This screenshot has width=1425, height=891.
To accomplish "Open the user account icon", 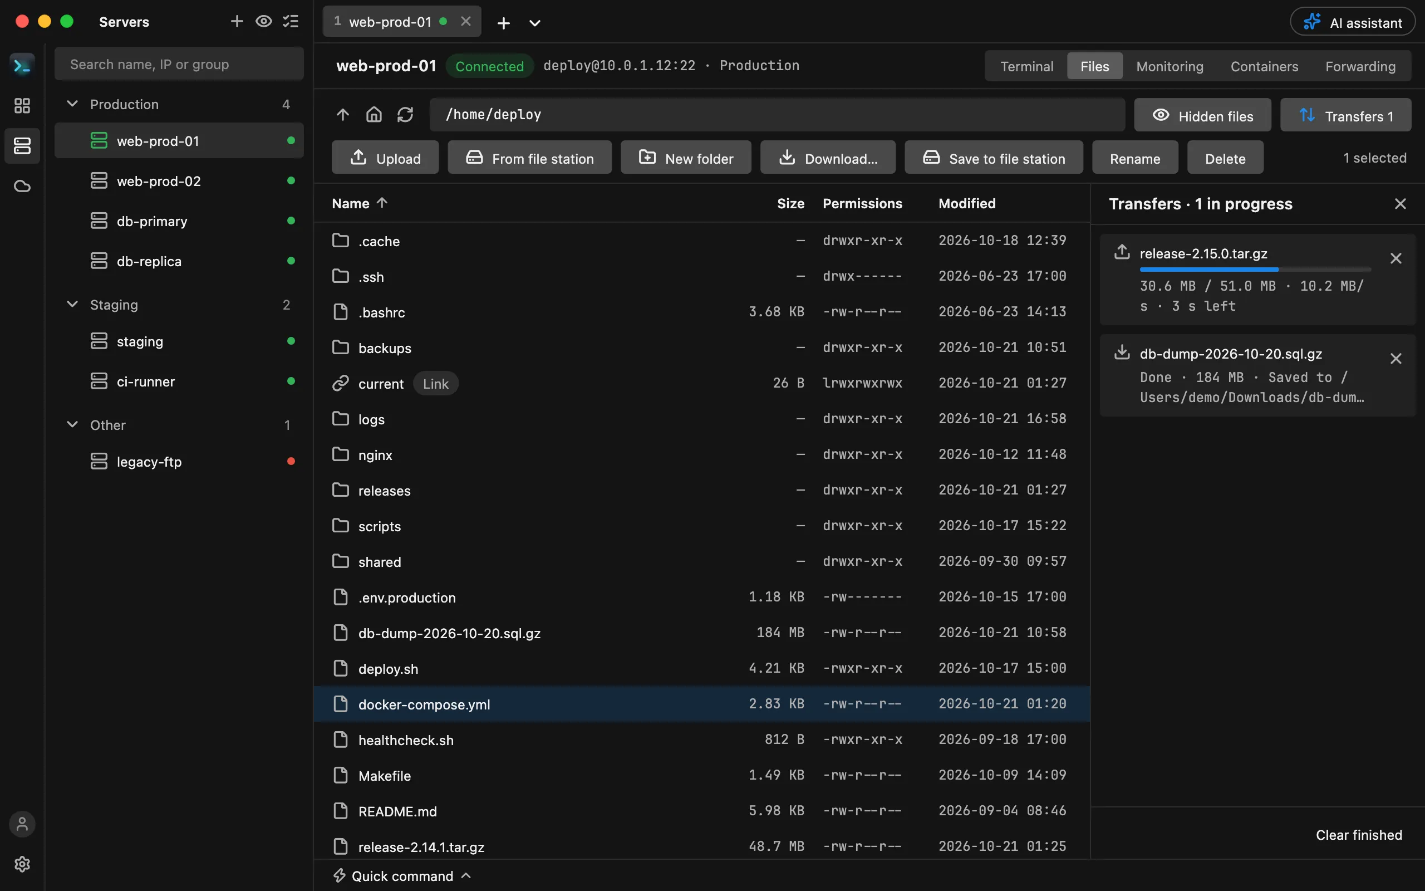I will [22, 824].
